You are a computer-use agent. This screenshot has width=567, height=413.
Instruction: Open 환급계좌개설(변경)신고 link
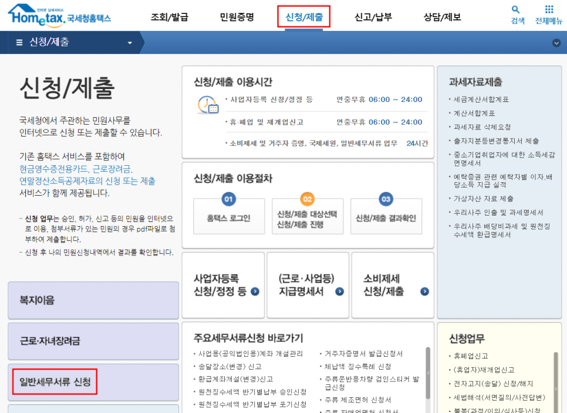[236, 379]
